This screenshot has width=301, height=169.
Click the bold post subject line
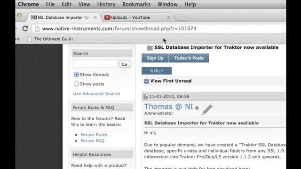(x=201, y=123)
